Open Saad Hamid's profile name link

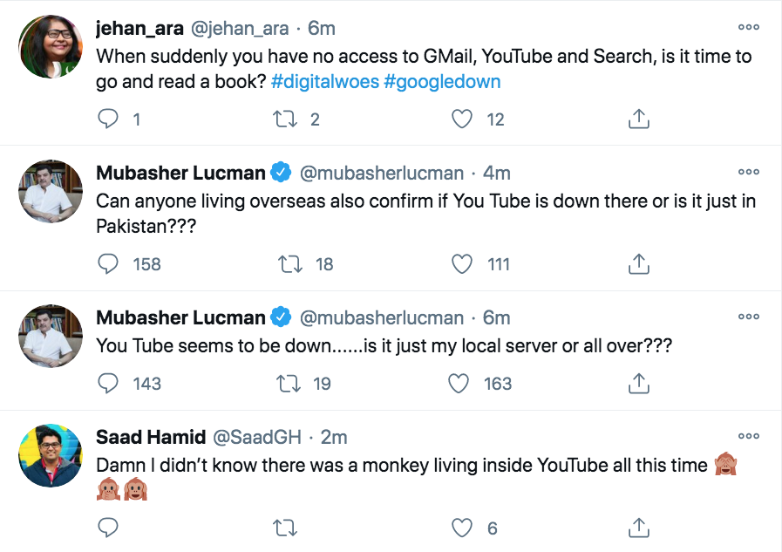pos(151,437)
